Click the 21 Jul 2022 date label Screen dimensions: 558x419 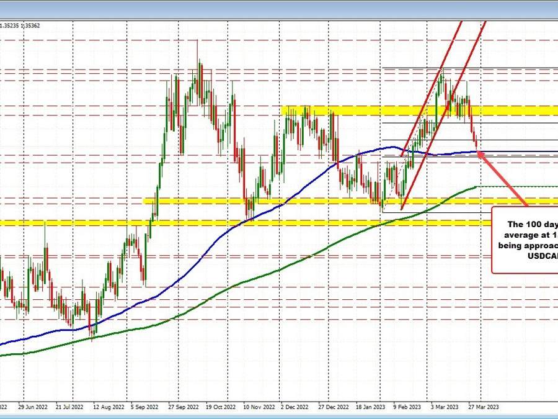click(69, 407)
